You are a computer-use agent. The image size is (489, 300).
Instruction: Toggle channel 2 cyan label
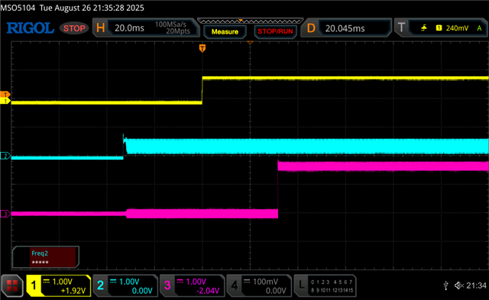tap(100, 285)
